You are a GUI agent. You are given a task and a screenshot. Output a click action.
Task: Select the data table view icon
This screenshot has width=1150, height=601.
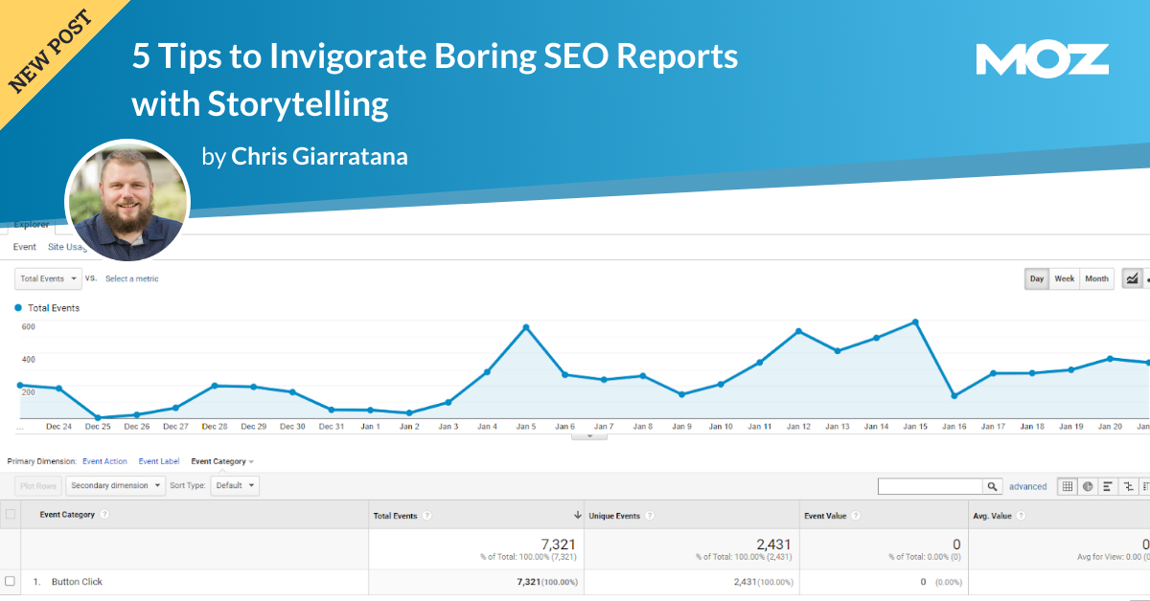(x=1067, y=486)
